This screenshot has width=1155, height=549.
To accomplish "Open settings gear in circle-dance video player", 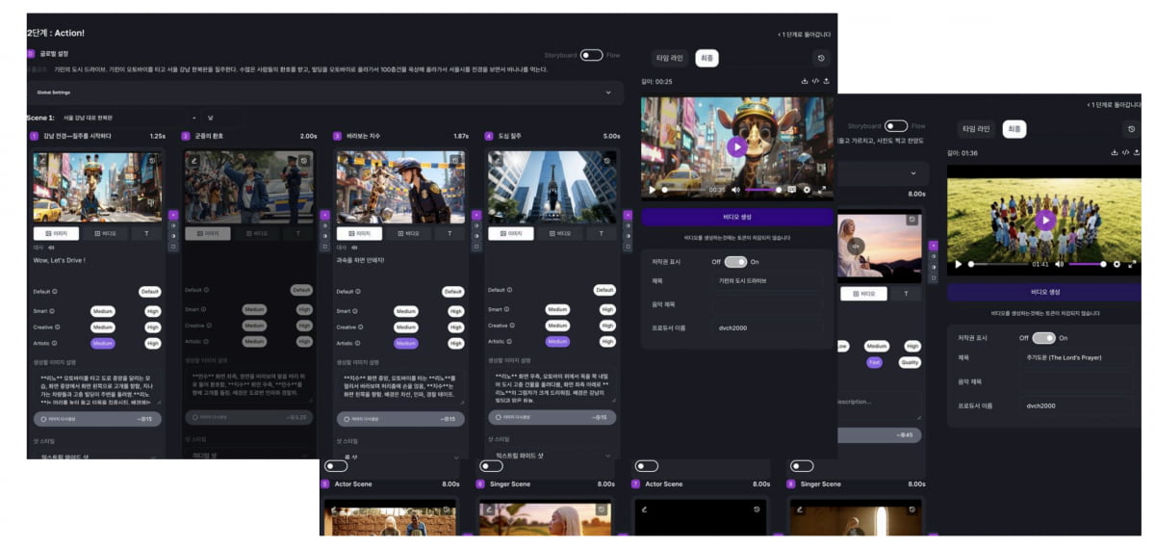I will (1116, 264).
